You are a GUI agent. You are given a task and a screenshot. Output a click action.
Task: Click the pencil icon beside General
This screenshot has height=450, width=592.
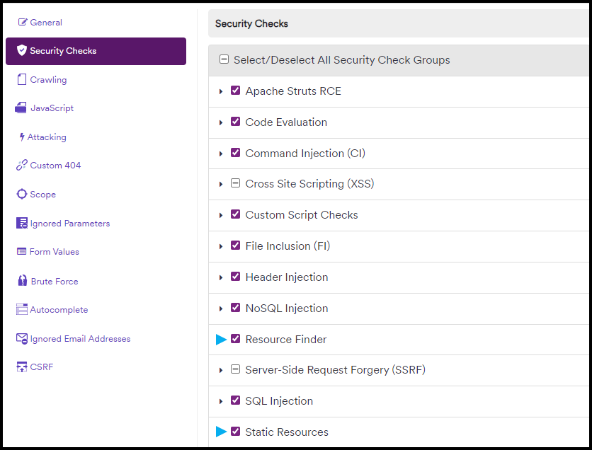pyautogui.click(x=22, y=22)
